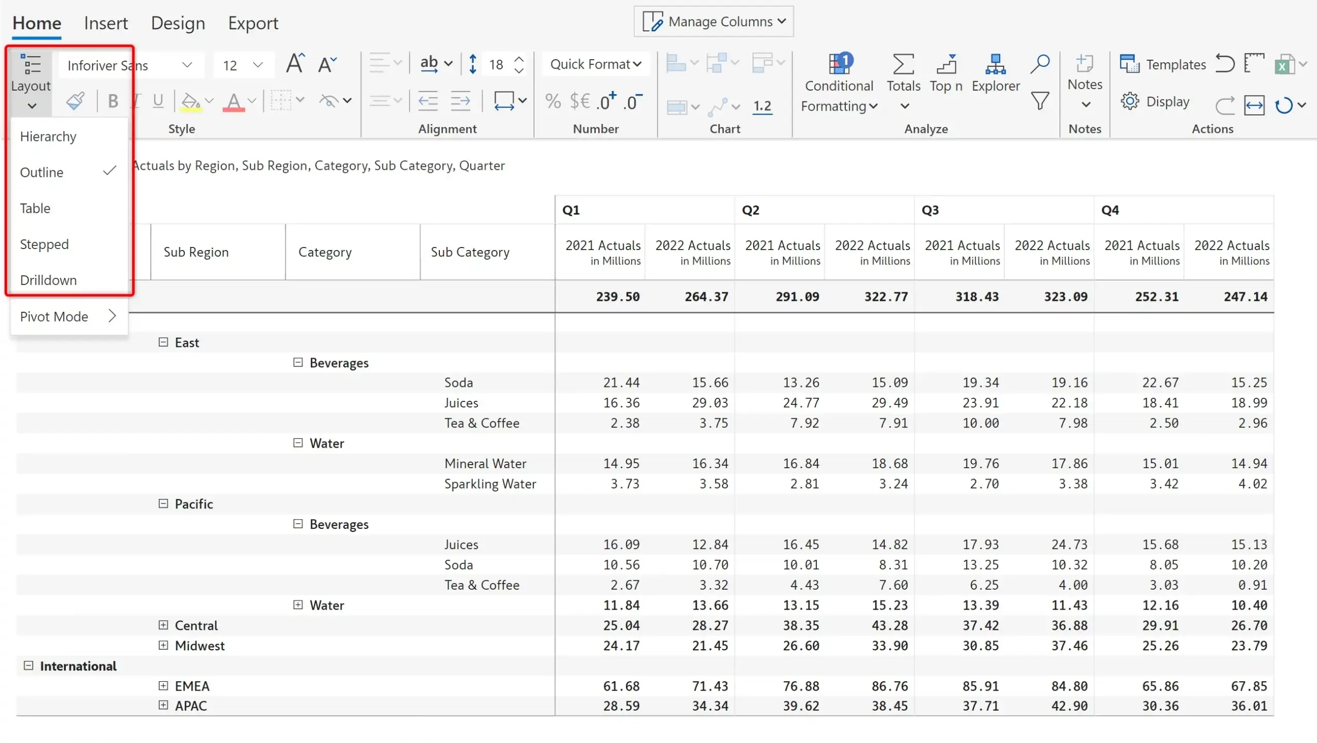Expand the Central region row
Viewport: 1317px width, 743px height.
coord(163,625)
